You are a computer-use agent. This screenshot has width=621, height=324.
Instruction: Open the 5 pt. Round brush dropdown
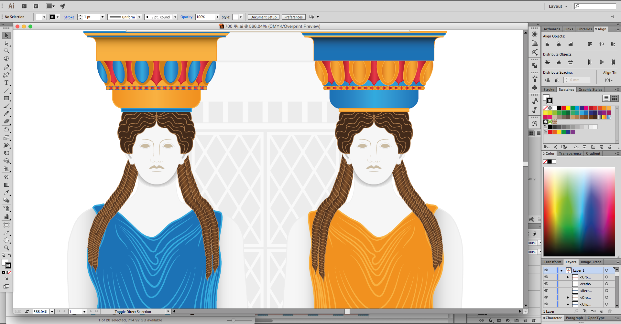pos(175,17)
